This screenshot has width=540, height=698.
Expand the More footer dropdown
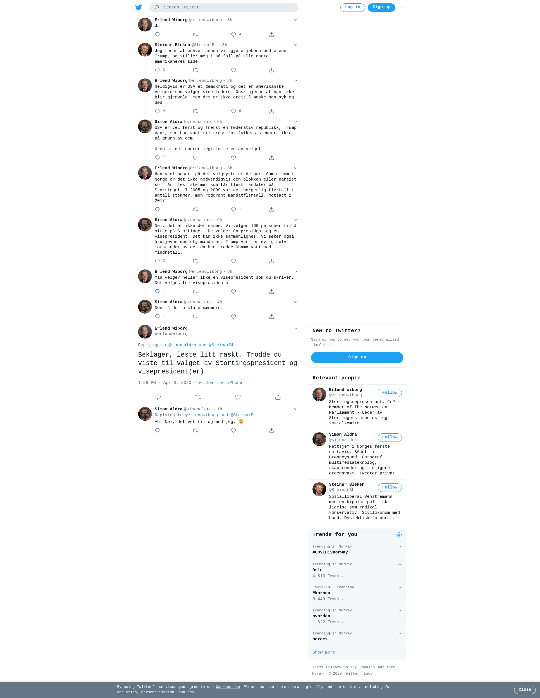tap(318, 673)
